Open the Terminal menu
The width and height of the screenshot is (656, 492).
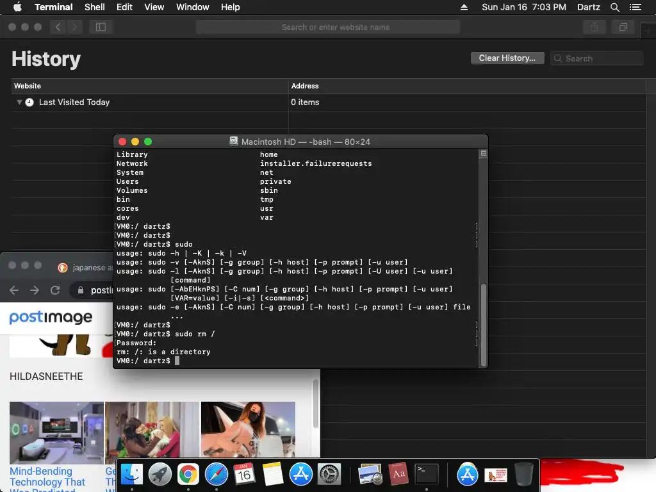coord(54,7)
